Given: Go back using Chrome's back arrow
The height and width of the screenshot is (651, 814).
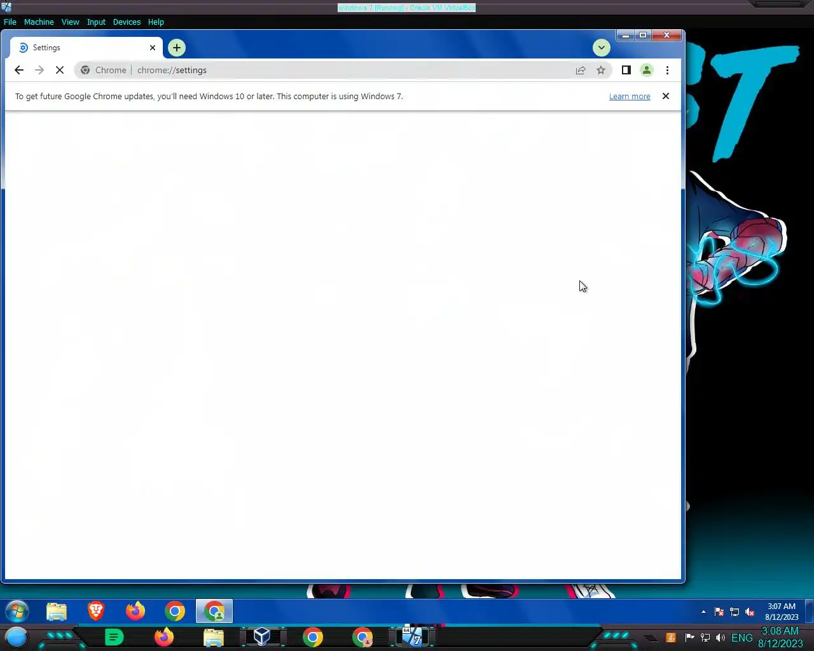Looking at the screenshot, I should point(19,70).
